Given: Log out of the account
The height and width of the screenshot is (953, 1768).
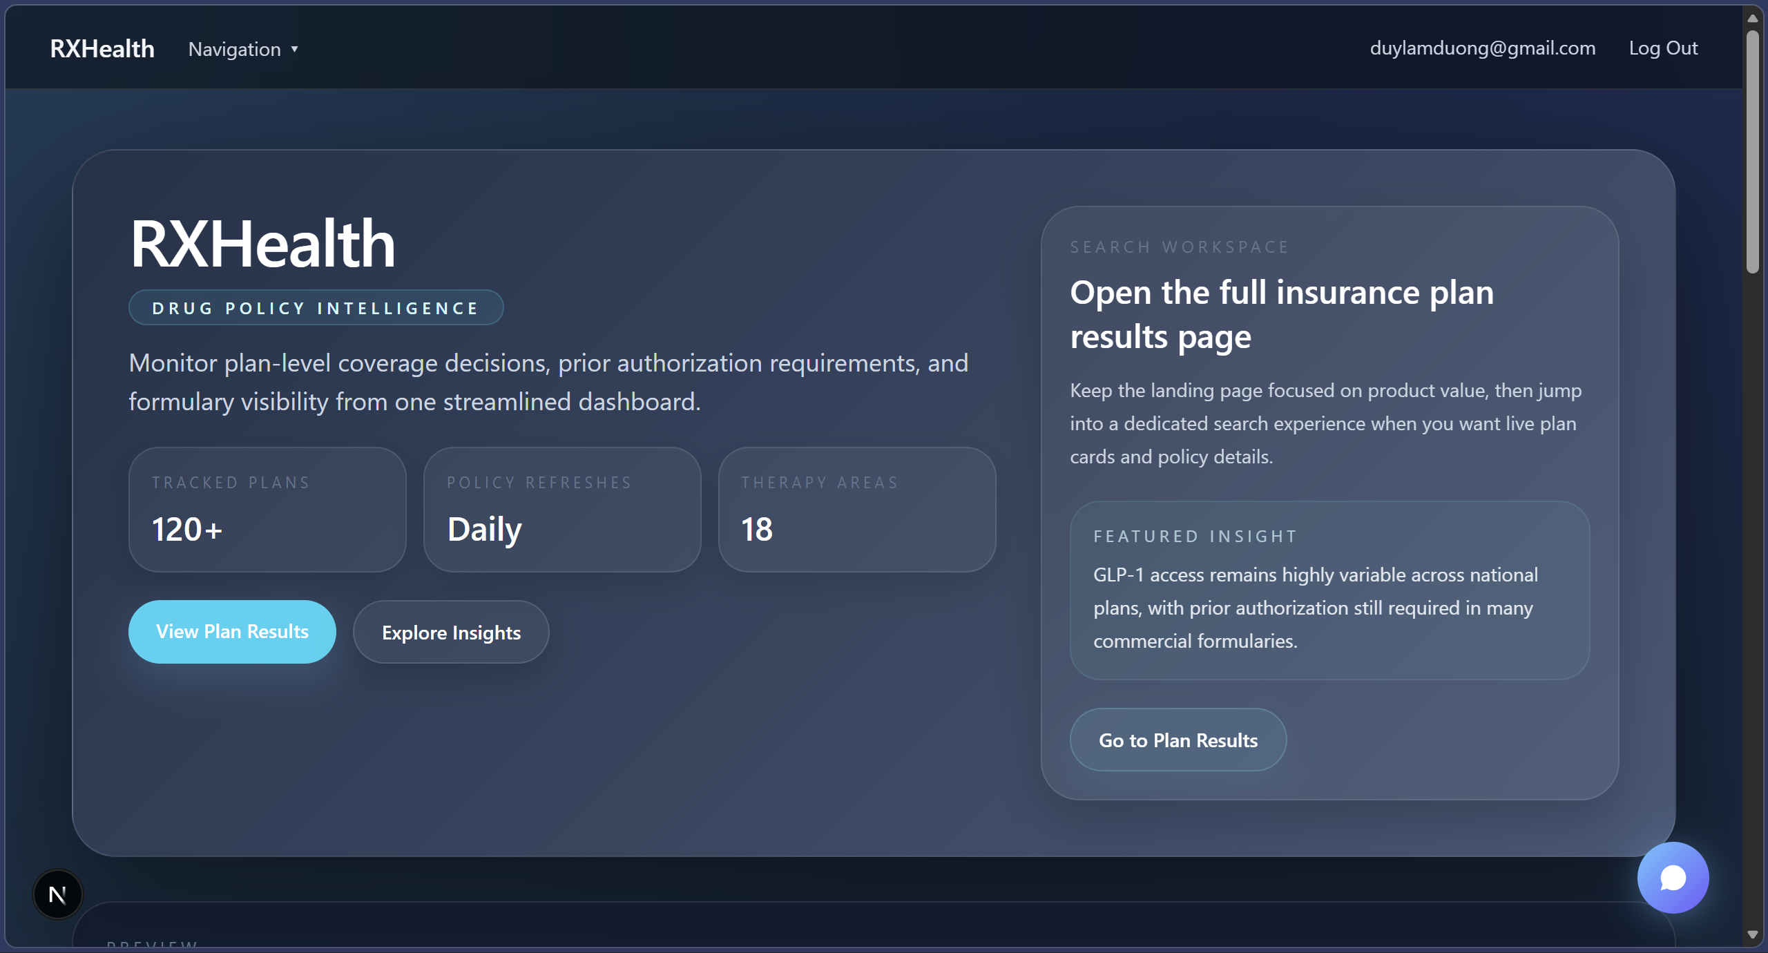Looking at the screenshot, I should pyautogui.click(x=1662, y=48).
